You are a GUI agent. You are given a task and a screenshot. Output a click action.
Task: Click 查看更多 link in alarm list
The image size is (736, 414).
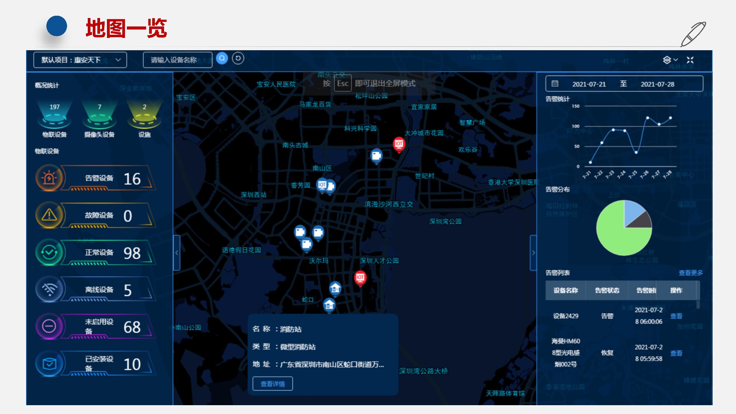(691, 273)
